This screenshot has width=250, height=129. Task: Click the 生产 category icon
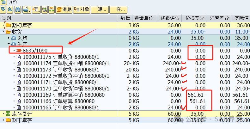(14, 44)
